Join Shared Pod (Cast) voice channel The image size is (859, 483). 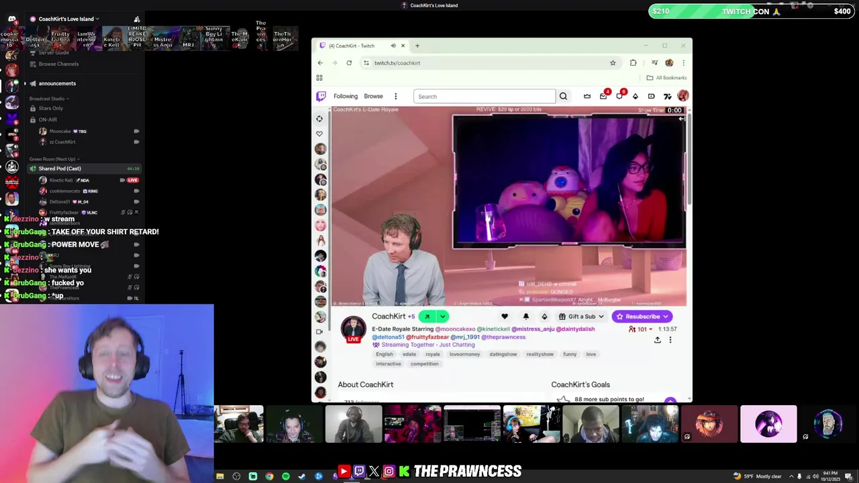[x=84, y=168]
